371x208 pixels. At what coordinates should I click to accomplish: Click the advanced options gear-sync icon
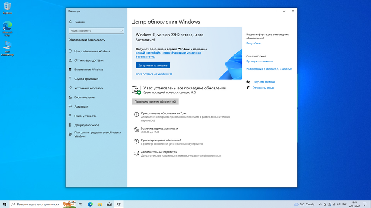137,153
